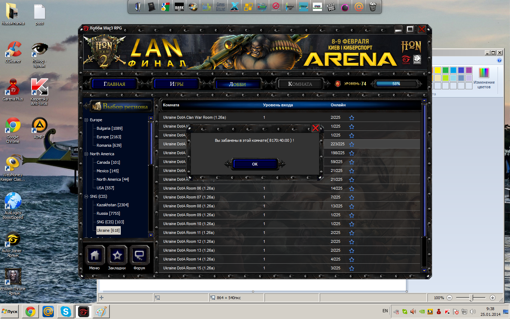Select Canada [101] region
This screenshot has width=510, height=319.
108,162
